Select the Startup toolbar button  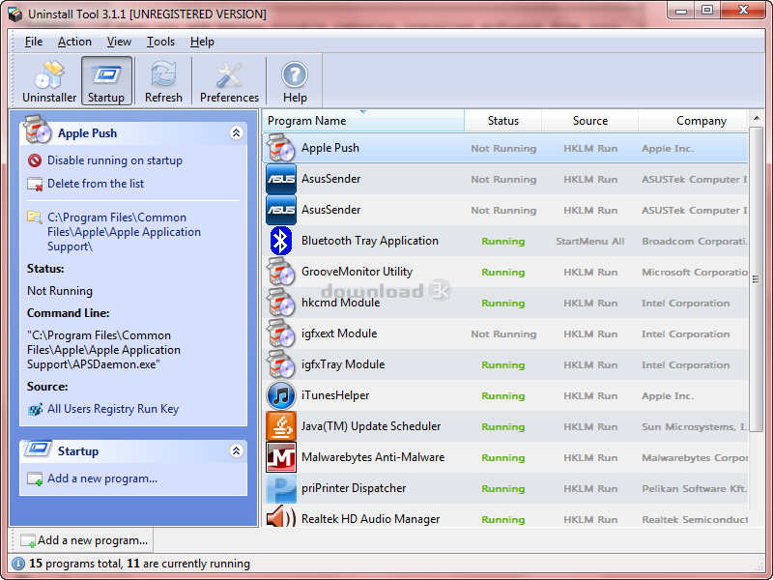(x=106, y=81)
